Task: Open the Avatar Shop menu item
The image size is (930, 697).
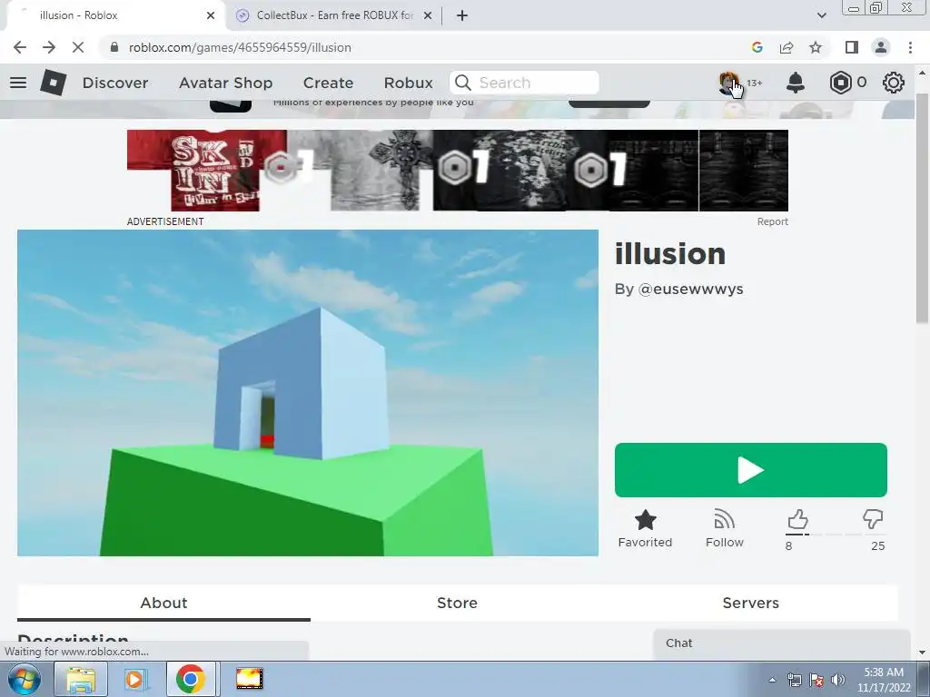Action: click(x=225, y=83)
